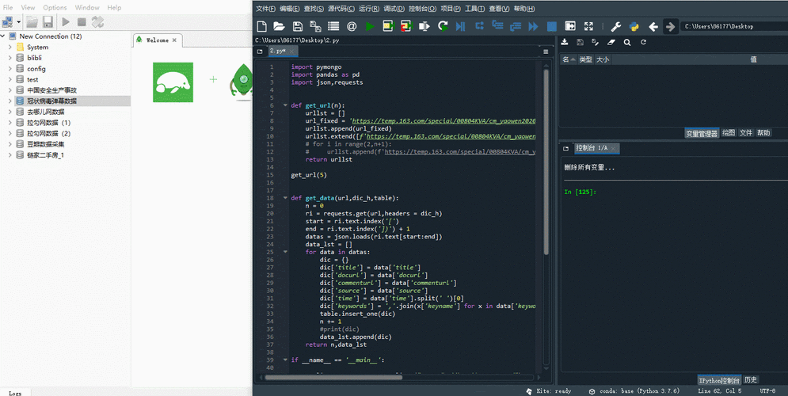The width and height of the screenshot is (788, 396).
Task: Collapse the get_data function code fold arrow
Action: [x=285, y=198]
